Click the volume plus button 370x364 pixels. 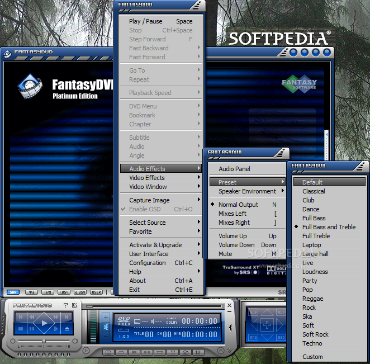tap(106, 318)
